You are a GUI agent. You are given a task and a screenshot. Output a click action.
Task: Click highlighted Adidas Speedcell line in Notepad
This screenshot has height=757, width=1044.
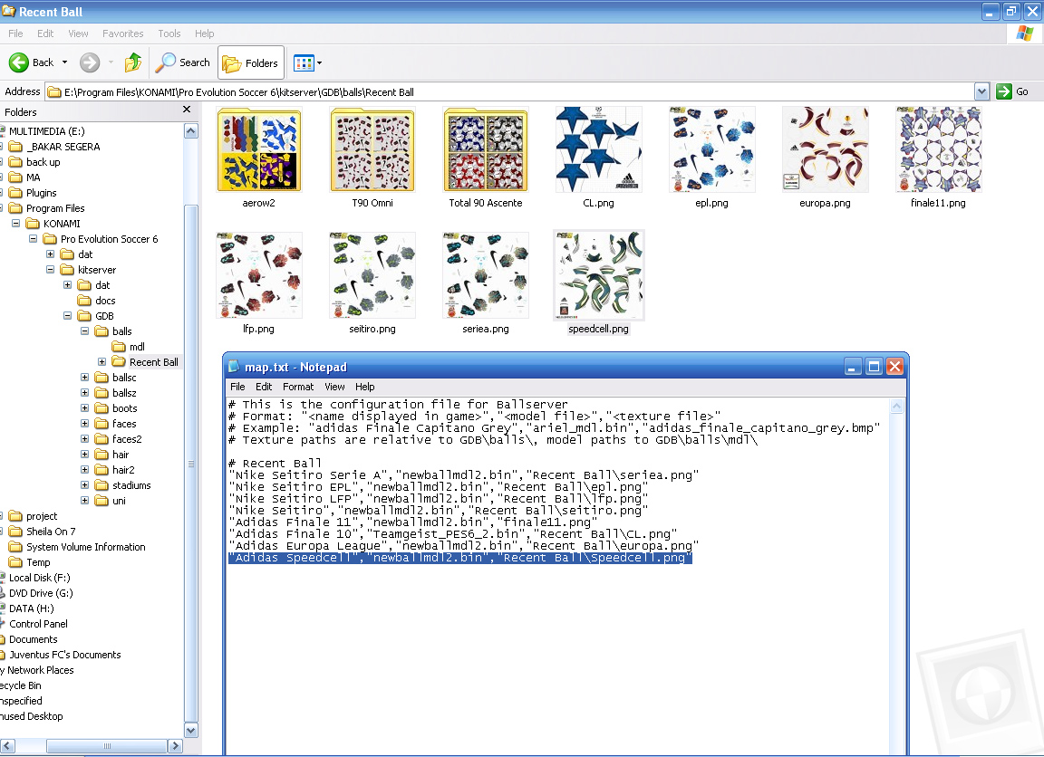pyautogui.click(x=460, y=558)
